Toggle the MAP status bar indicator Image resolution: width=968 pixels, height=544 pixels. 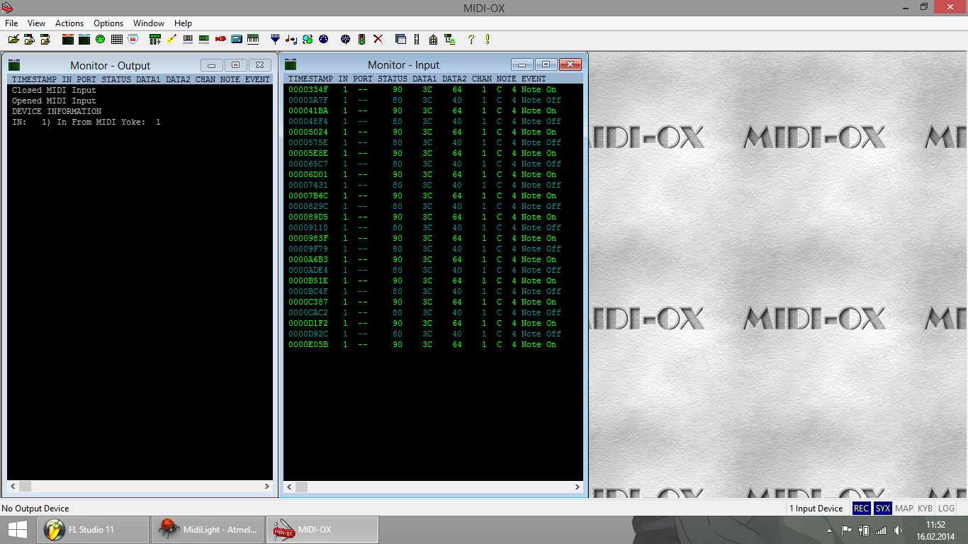pos(904,509)
